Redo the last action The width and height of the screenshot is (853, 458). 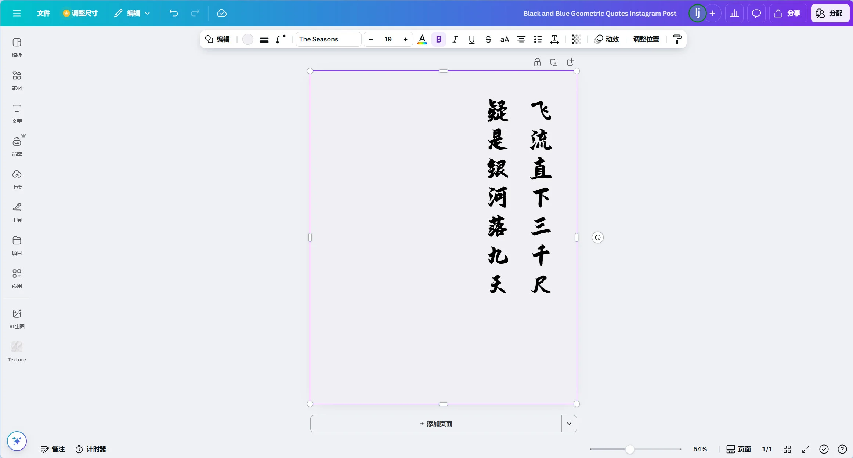(x=195, y=13)
